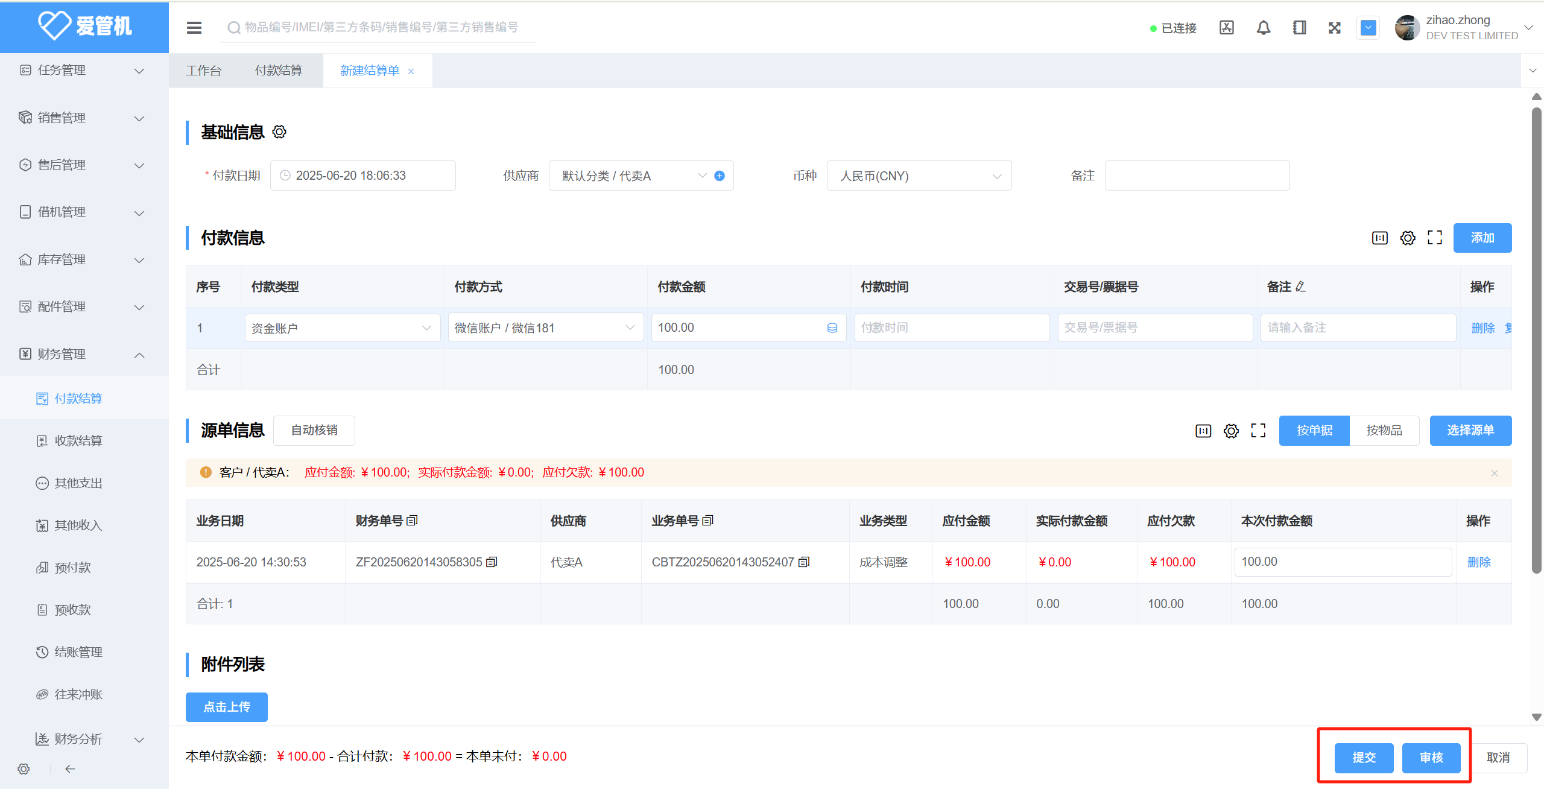The image size is (1544, 789).
Task: Open 收款结算 in sidebar
Action: pos(84,440)
